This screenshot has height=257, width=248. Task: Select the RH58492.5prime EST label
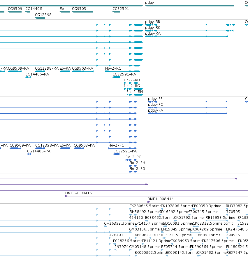[x=145, y=212]
